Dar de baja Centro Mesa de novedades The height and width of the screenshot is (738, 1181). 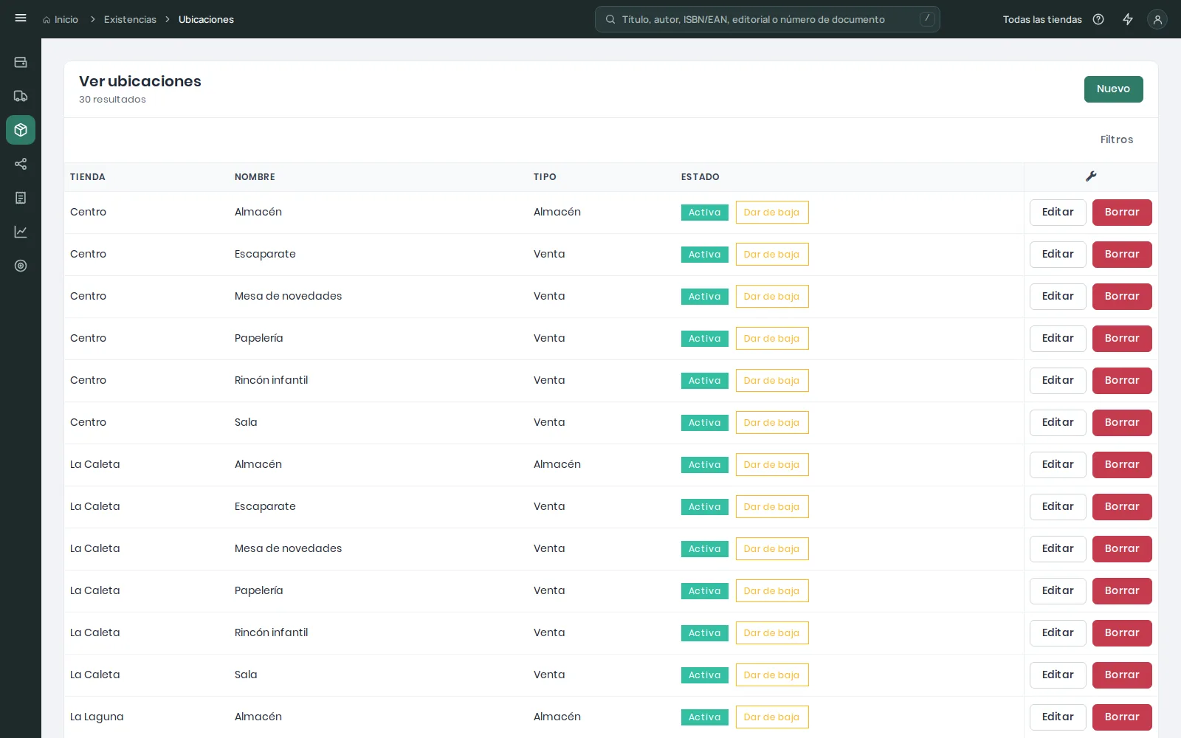772,297
